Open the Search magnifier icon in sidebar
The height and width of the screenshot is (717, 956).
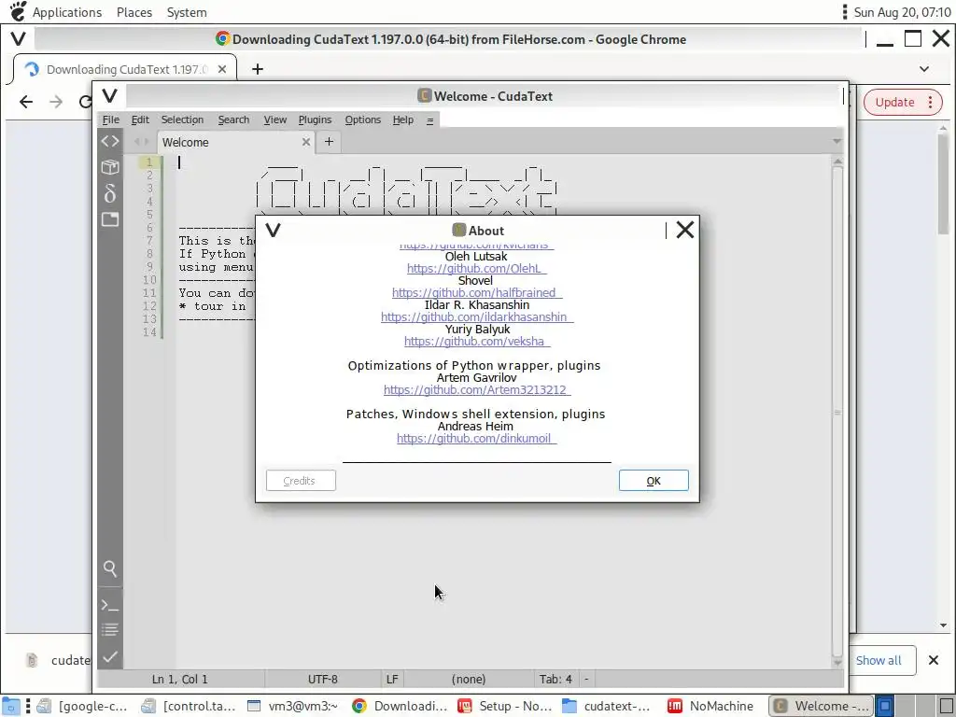110,569
